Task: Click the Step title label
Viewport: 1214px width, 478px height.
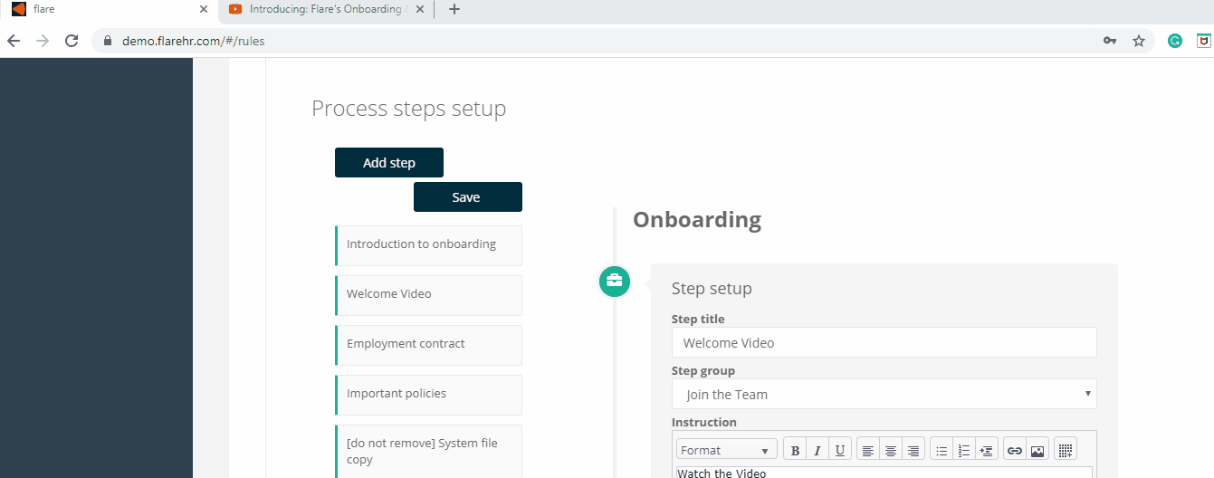Action: point(698,319)
